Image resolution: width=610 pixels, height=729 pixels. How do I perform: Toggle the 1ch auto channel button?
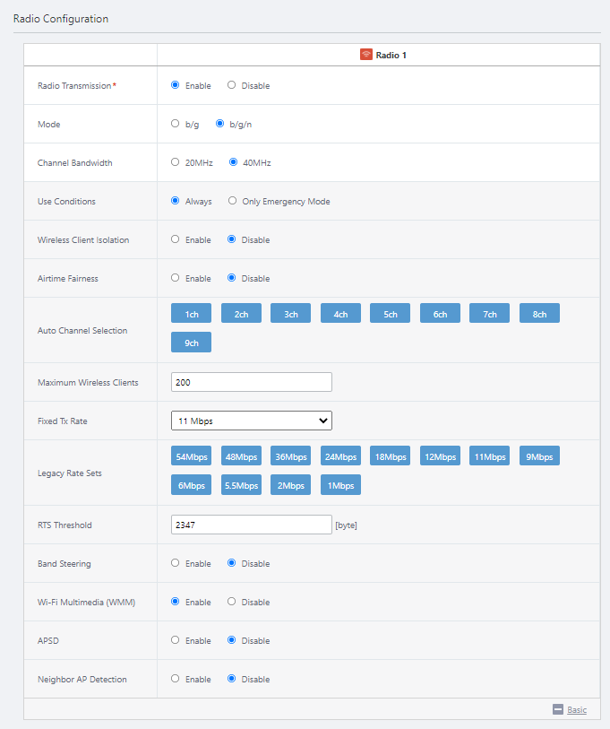[191, 313]
